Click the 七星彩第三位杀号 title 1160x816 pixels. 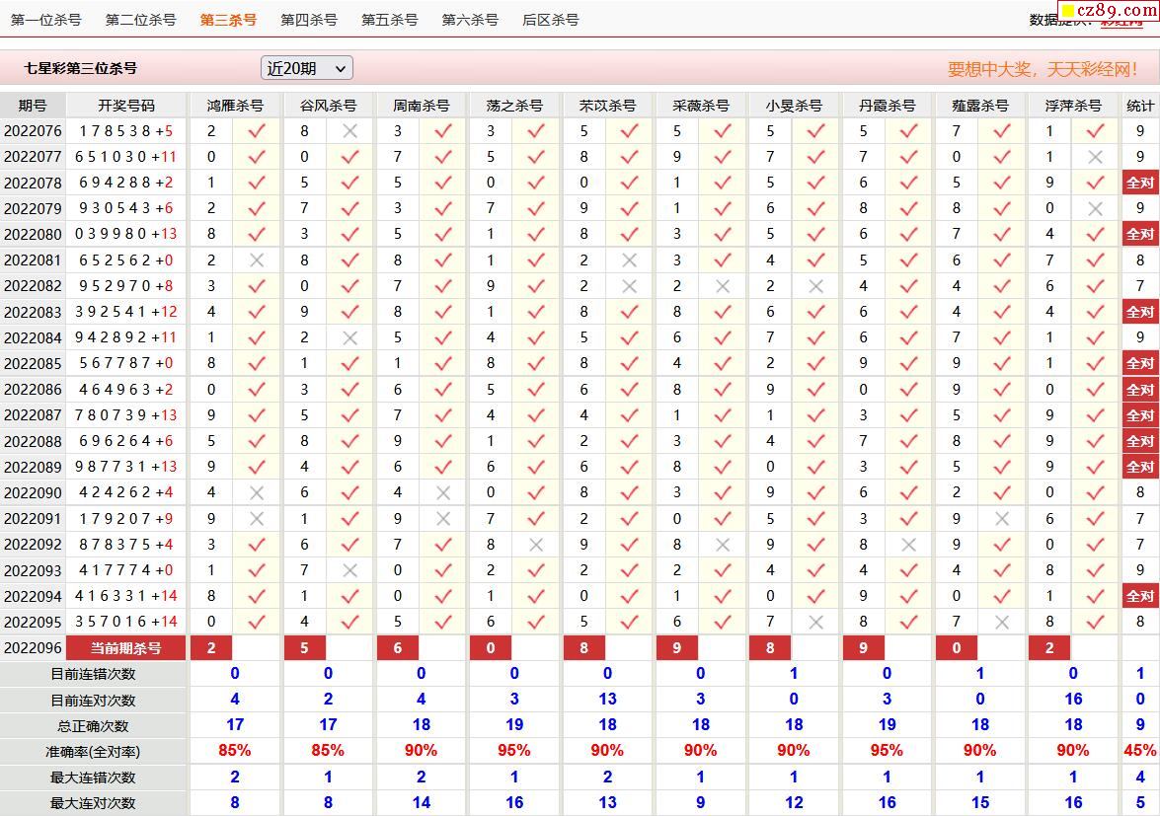click(x=81, y=69)
